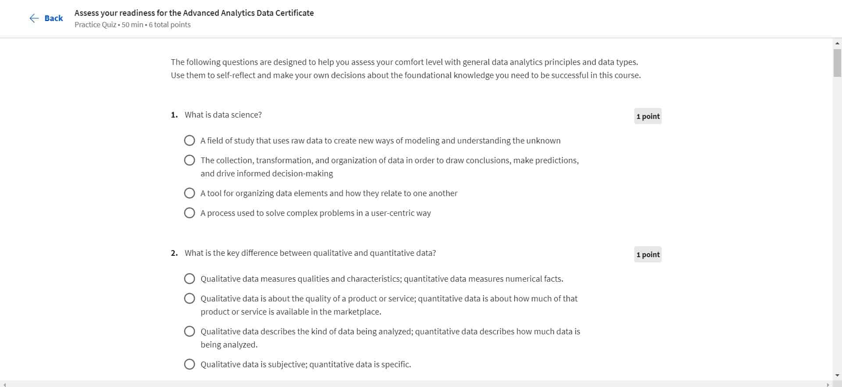Viewport: 842px width, 387px height.
Task: Click the quiz title text
Action: [194, 13]
